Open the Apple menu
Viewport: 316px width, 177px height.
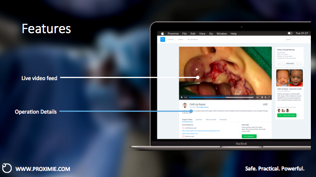click(163, 34)
